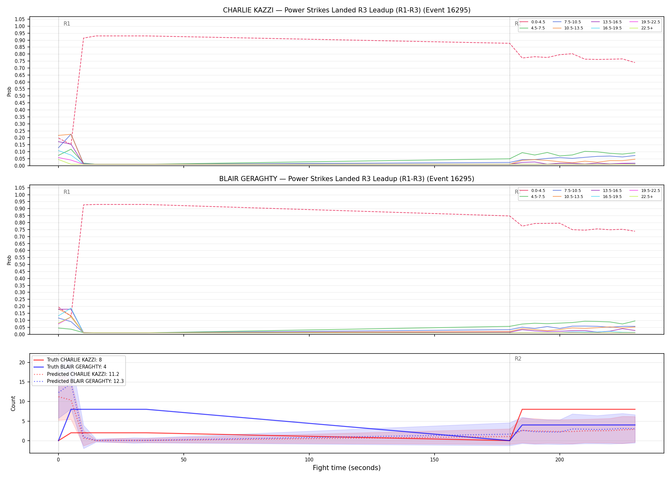The image size is (671, 479).
Task: Select the 16.5-19.5 legend entry in the Charlie Kazzi chart
Action: pos(607,28)
